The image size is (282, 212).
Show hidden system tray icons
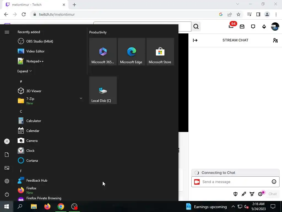233,206
